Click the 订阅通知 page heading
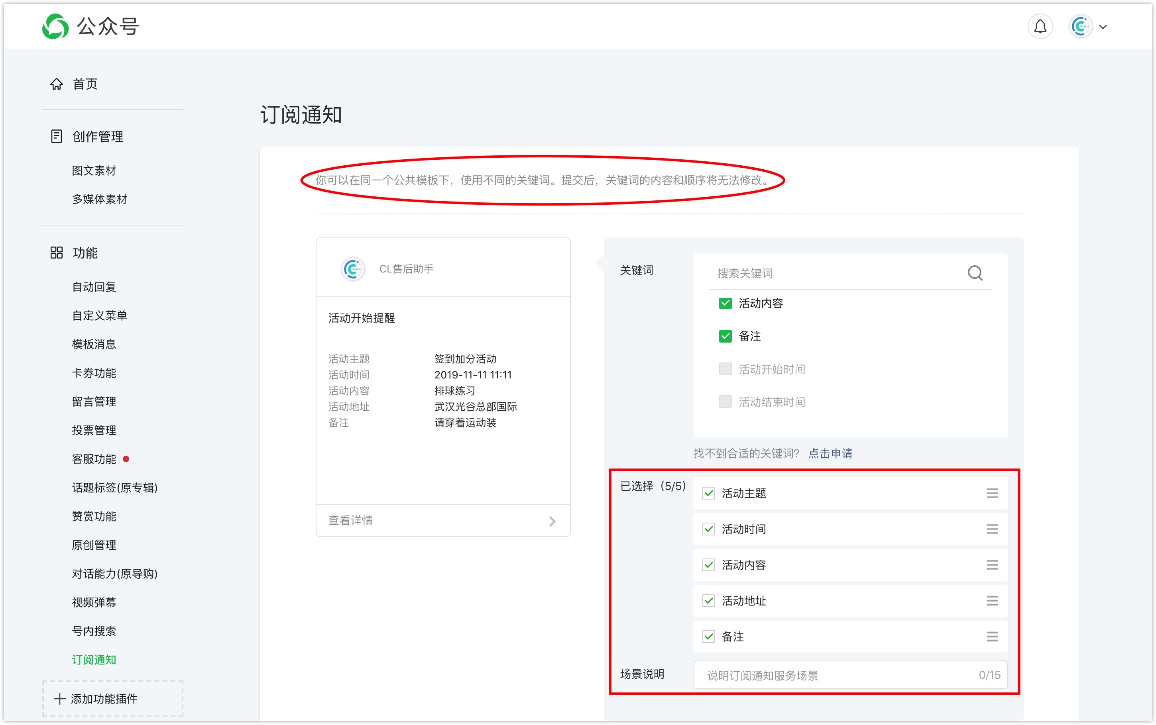The image size is (1156, 725). coord(301,115)
